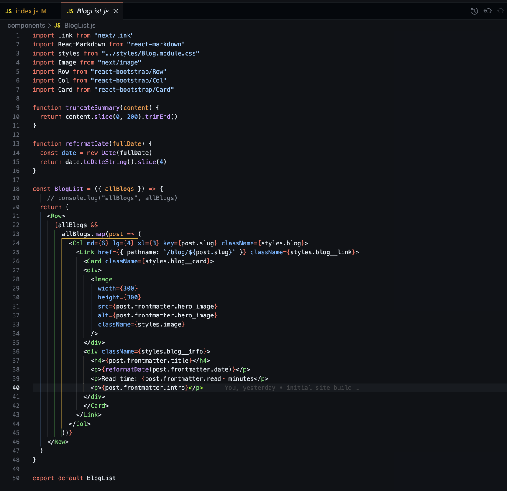Click allBlogs.map call on line 23
Screen dimensions: 507x491
83,234
